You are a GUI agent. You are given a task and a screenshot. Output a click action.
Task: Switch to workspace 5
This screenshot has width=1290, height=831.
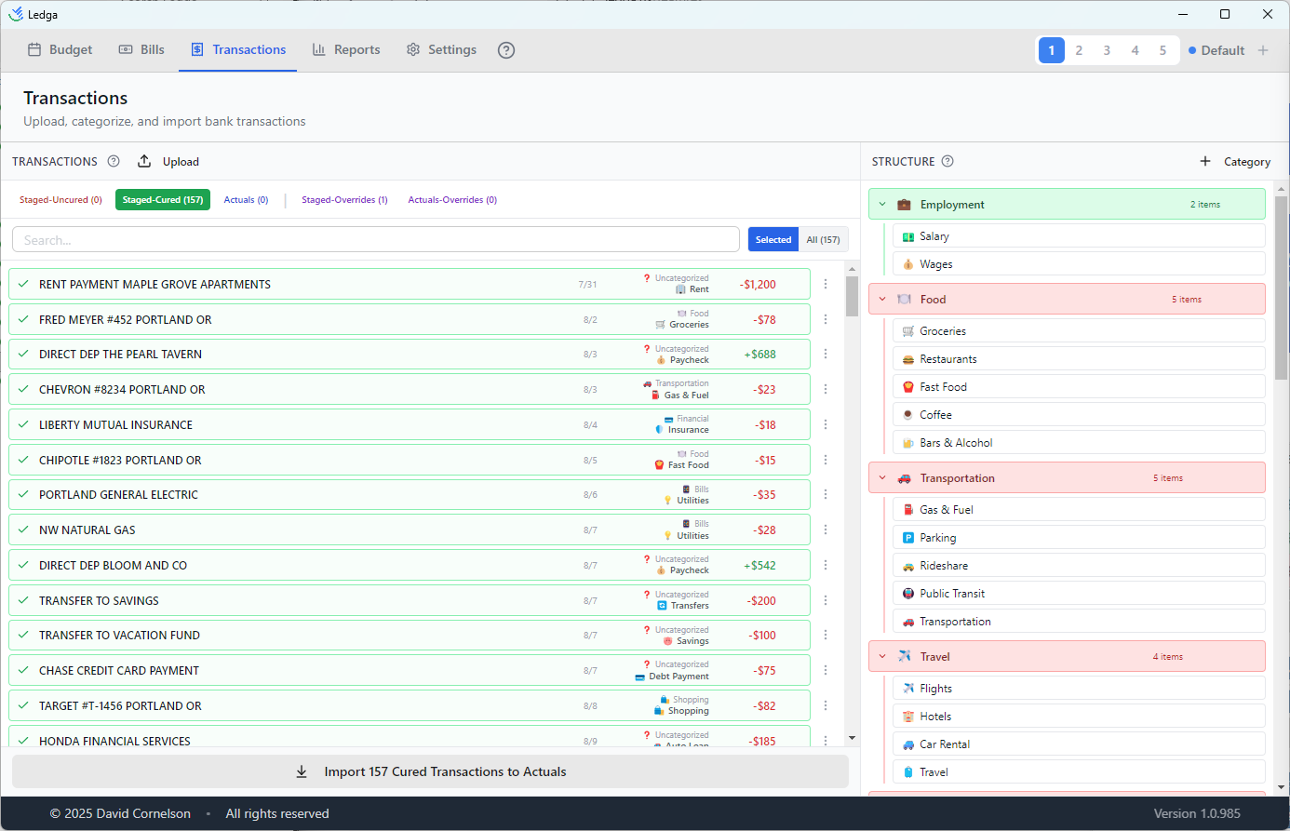[1162, 50]
